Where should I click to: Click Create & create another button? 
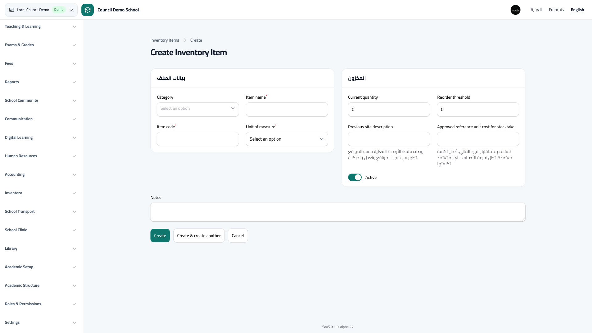click(199, 236)
